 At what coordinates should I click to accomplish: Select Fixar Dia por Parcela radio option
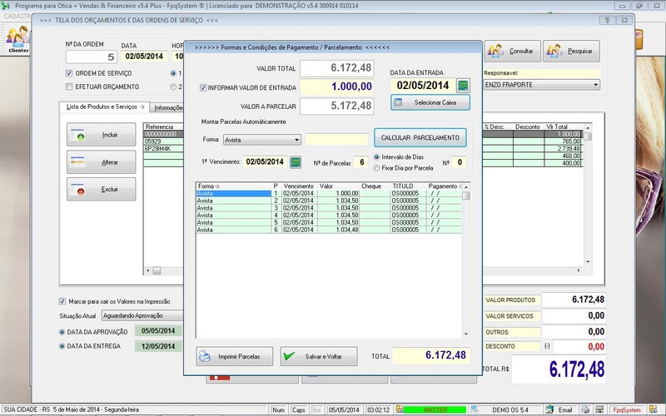(x=377, y=167)
